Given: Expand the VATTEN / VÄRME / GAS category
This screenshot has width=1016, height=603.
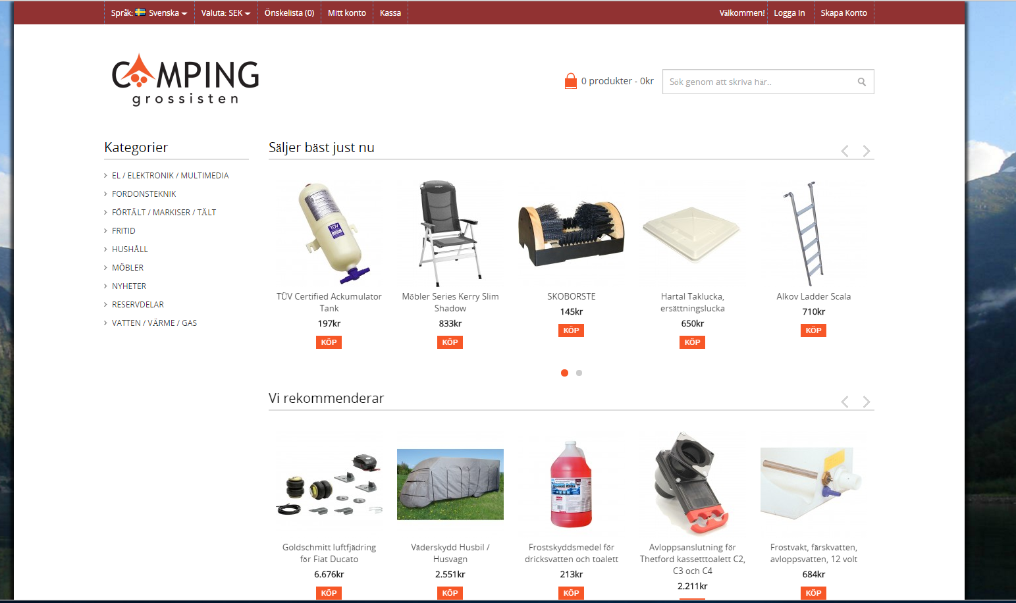Looking at the screenshot, I should point(154,323).
